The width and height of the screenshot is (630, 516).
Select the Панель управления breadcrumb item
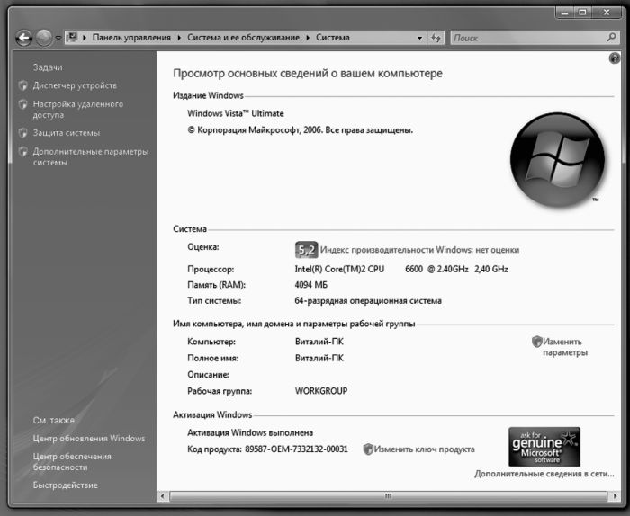tap(130, 38)
